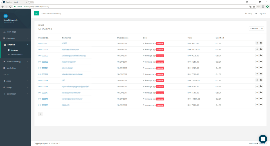
Task: Select Invoices submenu item
Action: pos(14,50)
